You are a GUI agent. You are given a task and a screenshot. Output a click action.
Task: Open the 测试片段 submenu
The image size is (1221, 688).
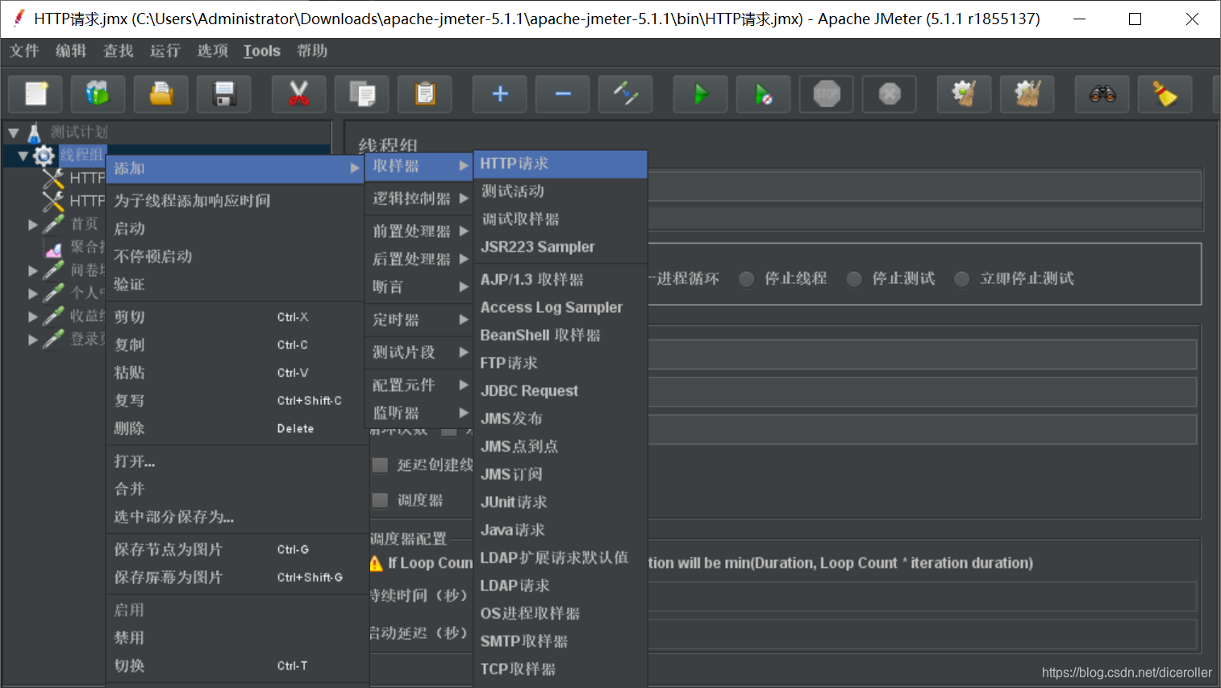pos(419,352)
